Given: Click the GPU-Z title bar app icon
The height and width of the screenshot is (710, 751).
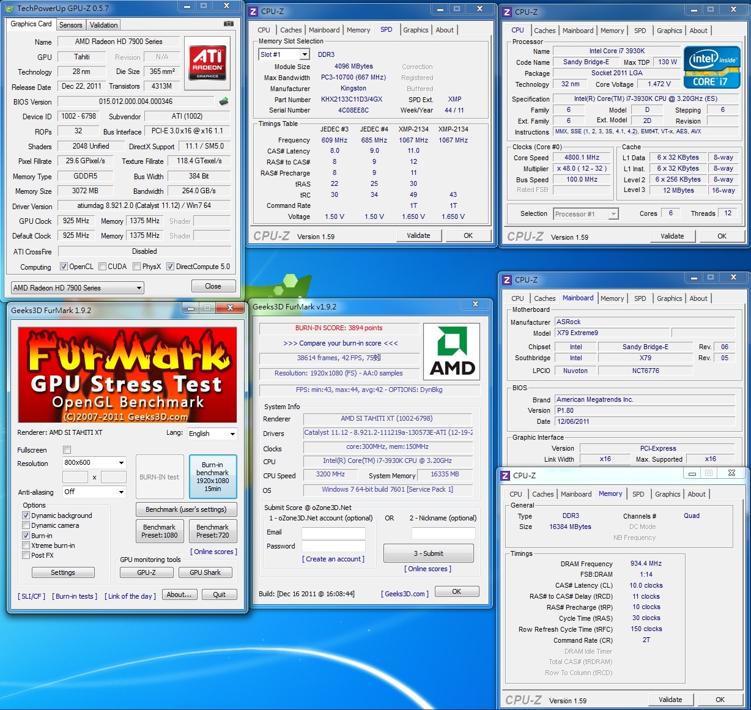Looking at the screenshot, I should [10, 8].
